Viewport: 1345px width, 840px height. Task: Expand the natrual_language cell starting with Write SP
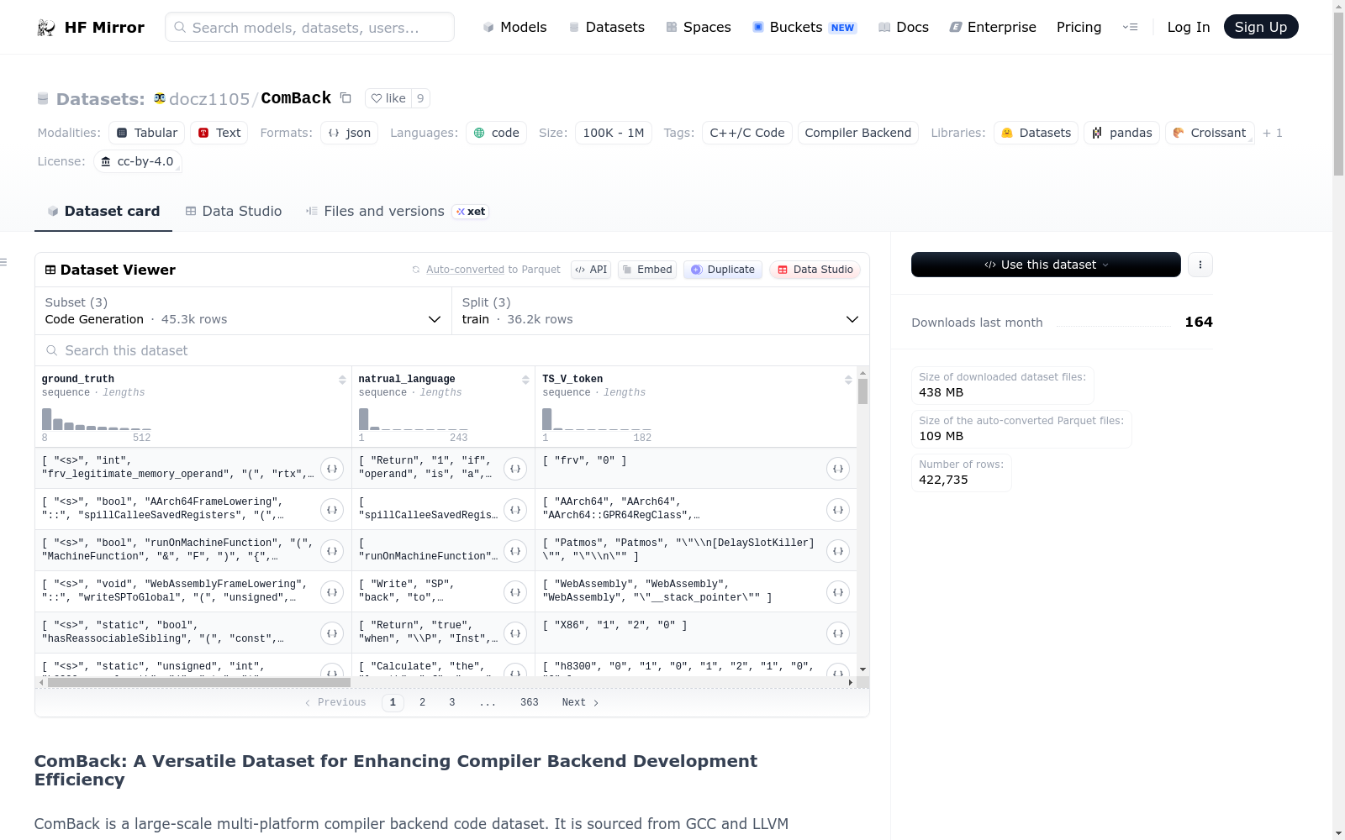tap(515, 592)
